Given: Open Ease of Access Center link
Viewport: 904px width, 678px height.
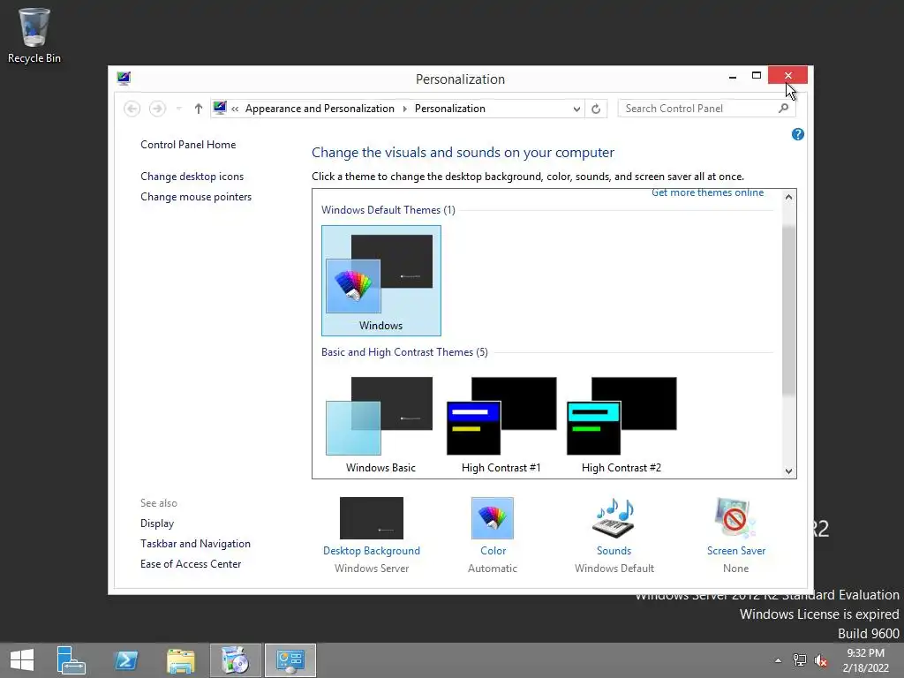Looking at the screenshot, I should coord(191,564).
